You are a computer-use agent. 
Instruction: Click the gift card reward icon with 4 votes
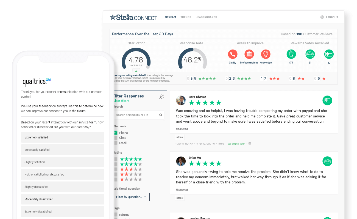coord(329,54)
